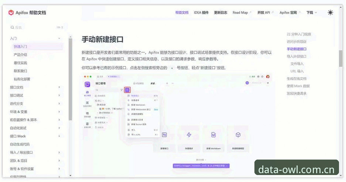Open the embedded Apifox tutorial screenshot
Screen dimensions: 346x182
coord(178,125)
